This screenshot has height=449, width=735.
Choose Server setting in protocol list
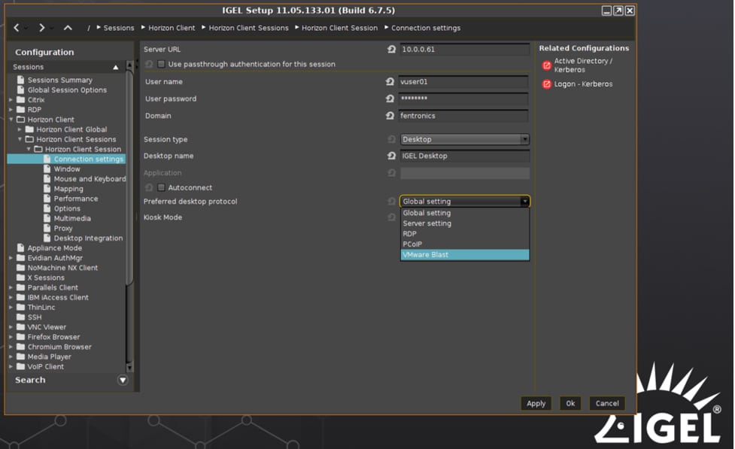pos(464,223)
